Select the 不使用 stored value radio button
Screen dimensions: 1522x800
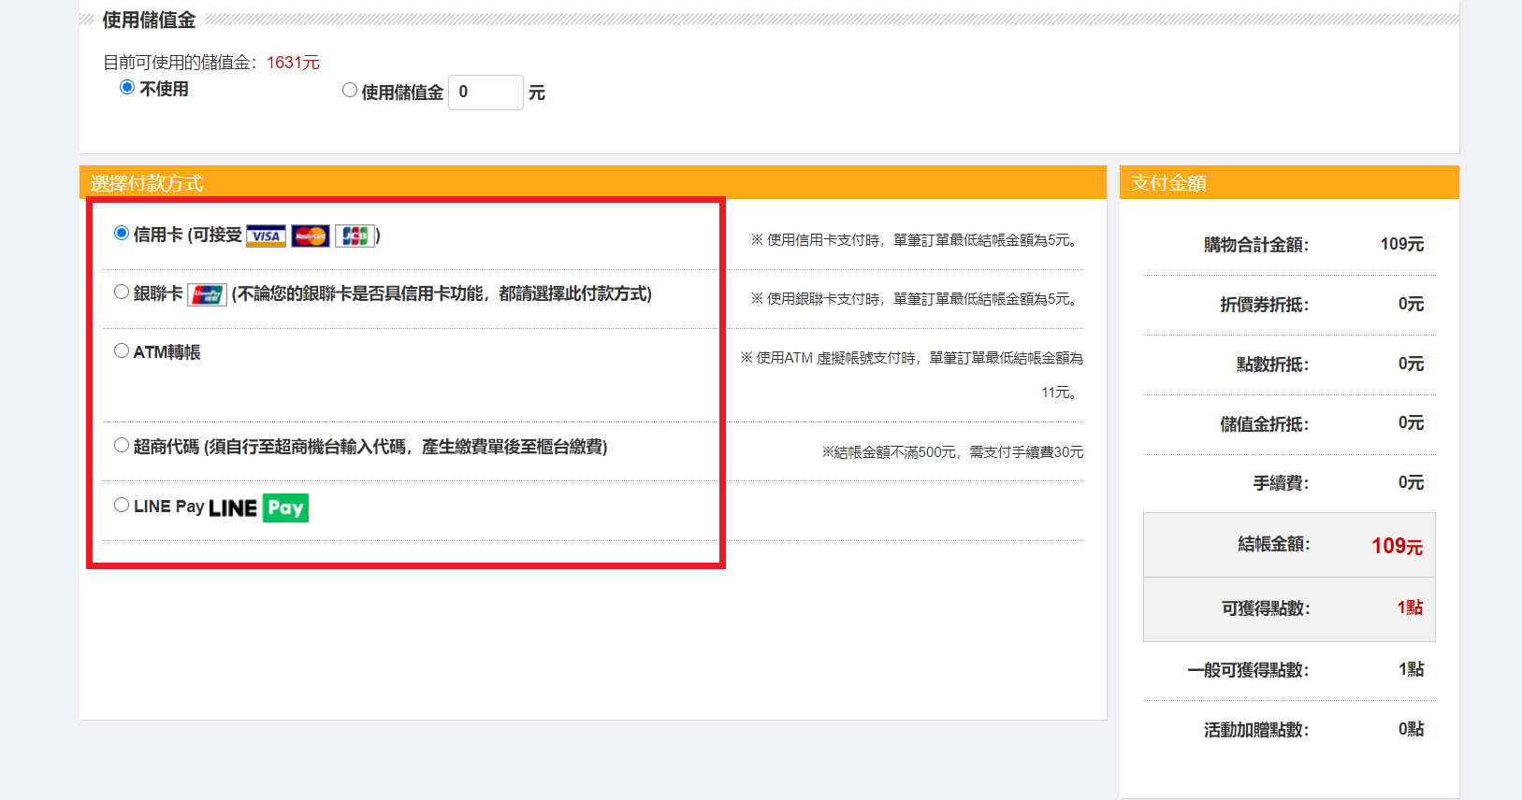127,88
